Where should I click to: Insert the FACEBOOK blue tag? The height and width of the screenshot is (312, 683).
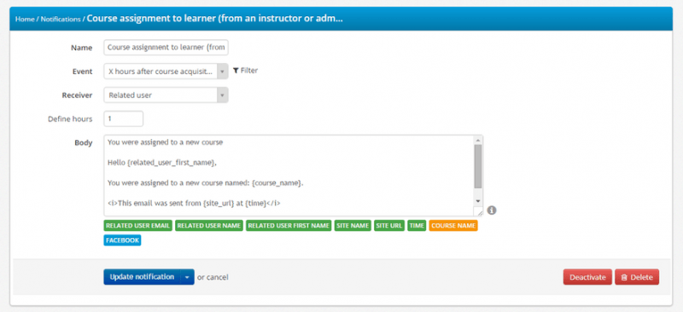pyautogui.click(x=122, y=240)
